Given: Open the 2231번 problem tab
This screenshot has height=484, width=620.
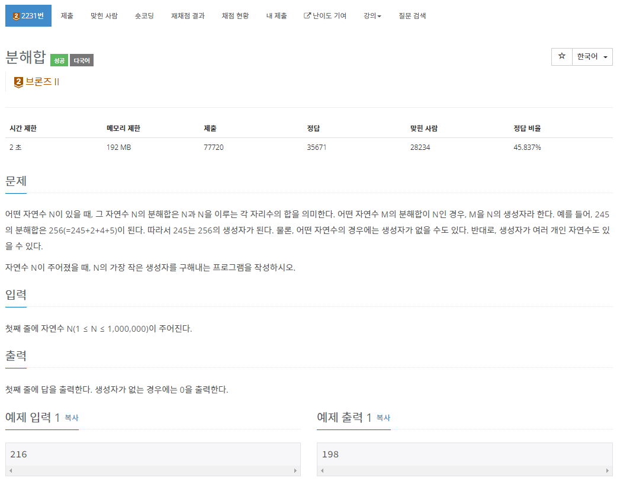Looking at the screenshot, I should click(28, 16).
